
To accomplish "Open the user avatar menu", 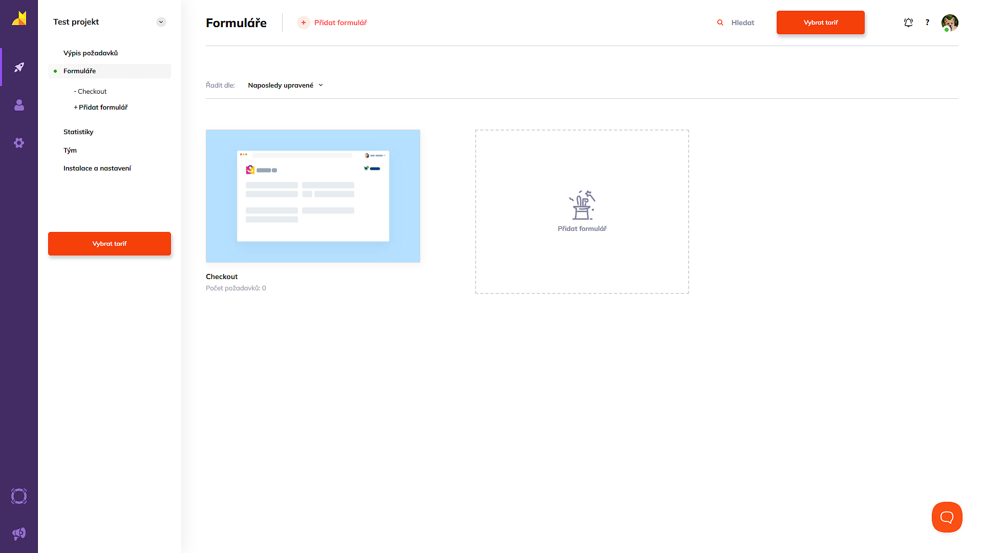I will pos(950,23).
